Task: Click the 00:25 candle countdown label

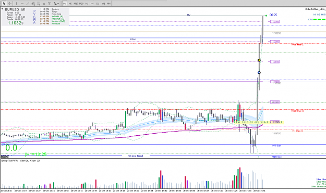Action: (273, 15)
